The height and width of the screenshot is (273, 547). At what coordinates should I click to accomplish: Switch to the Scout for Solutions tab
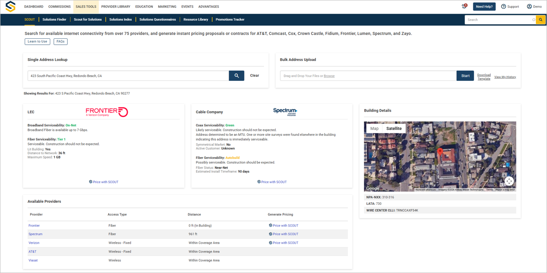click(88, 20)
